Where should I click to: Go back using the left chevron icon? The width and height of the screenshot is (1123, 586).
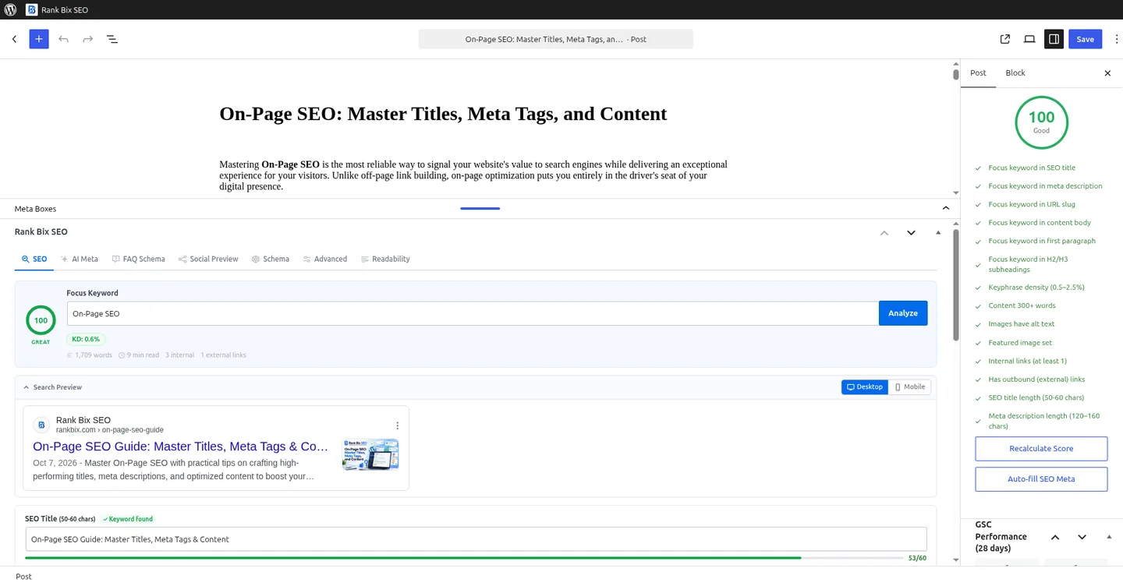(x=14, y=39)
